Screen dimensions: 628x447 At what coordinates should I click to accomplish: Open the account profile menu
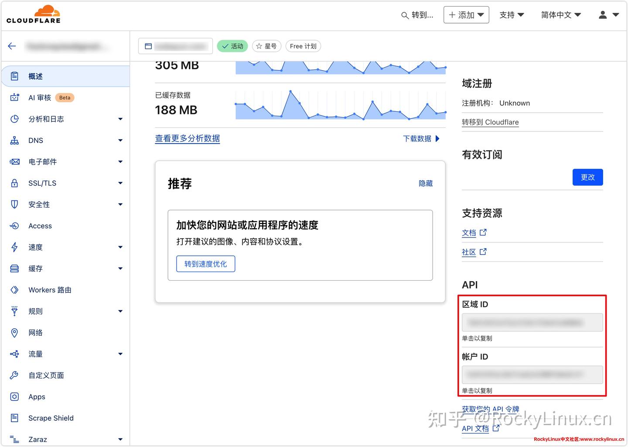click(x=608, y=14)
